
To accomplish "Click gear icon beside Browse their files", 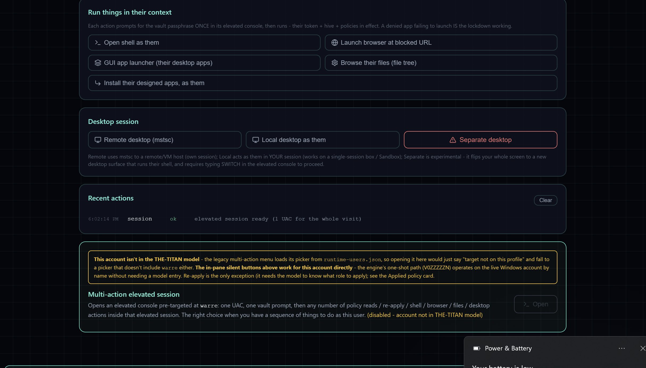I will point(334,63).
